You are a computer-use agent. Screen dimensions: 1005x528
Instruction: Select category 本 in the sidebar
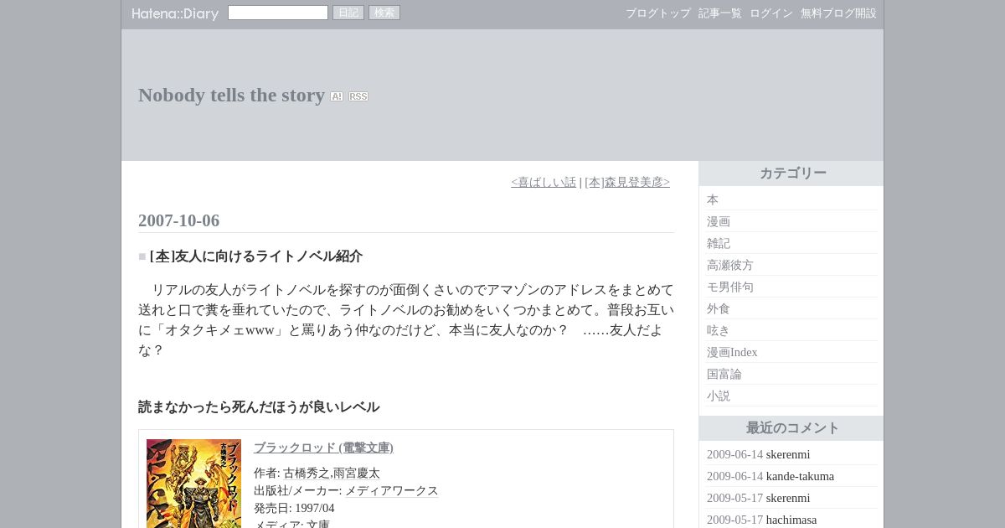713,199
